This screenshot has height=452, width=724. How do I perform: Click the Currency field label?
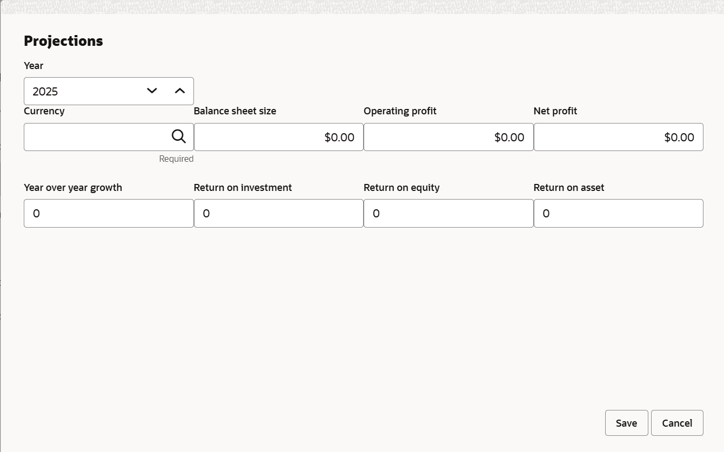click(x=44, y=111)
